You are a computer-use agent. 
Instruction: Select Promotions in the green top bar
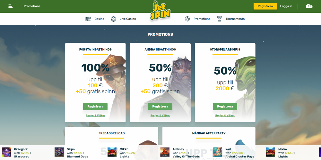tap(32, 6)
